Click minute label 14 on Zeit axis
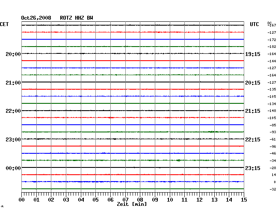This screenshot has height=211, width=278. tap(229, 200)
